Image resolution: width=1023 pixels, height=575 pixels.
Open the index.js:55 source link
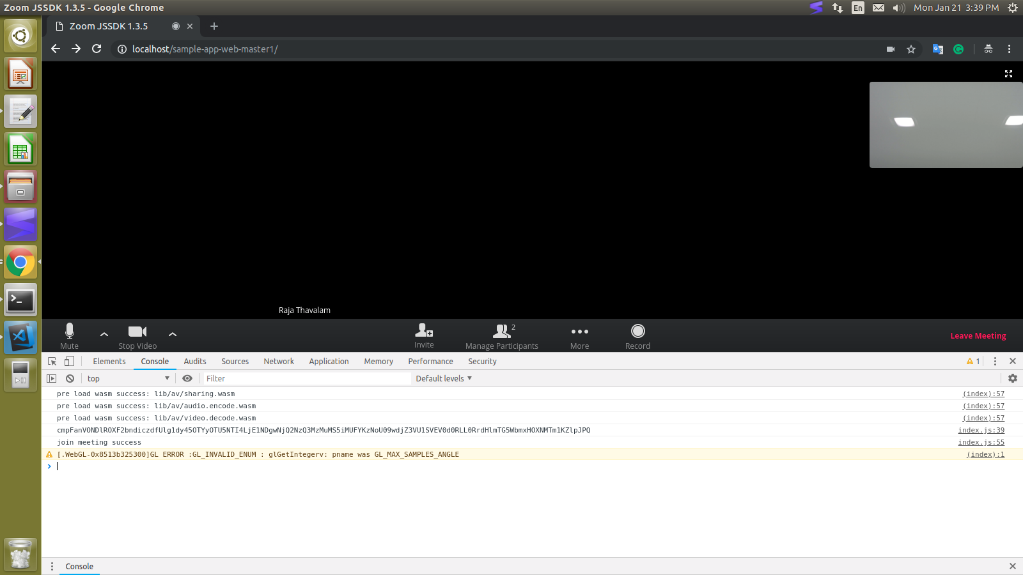click(981, 442)
